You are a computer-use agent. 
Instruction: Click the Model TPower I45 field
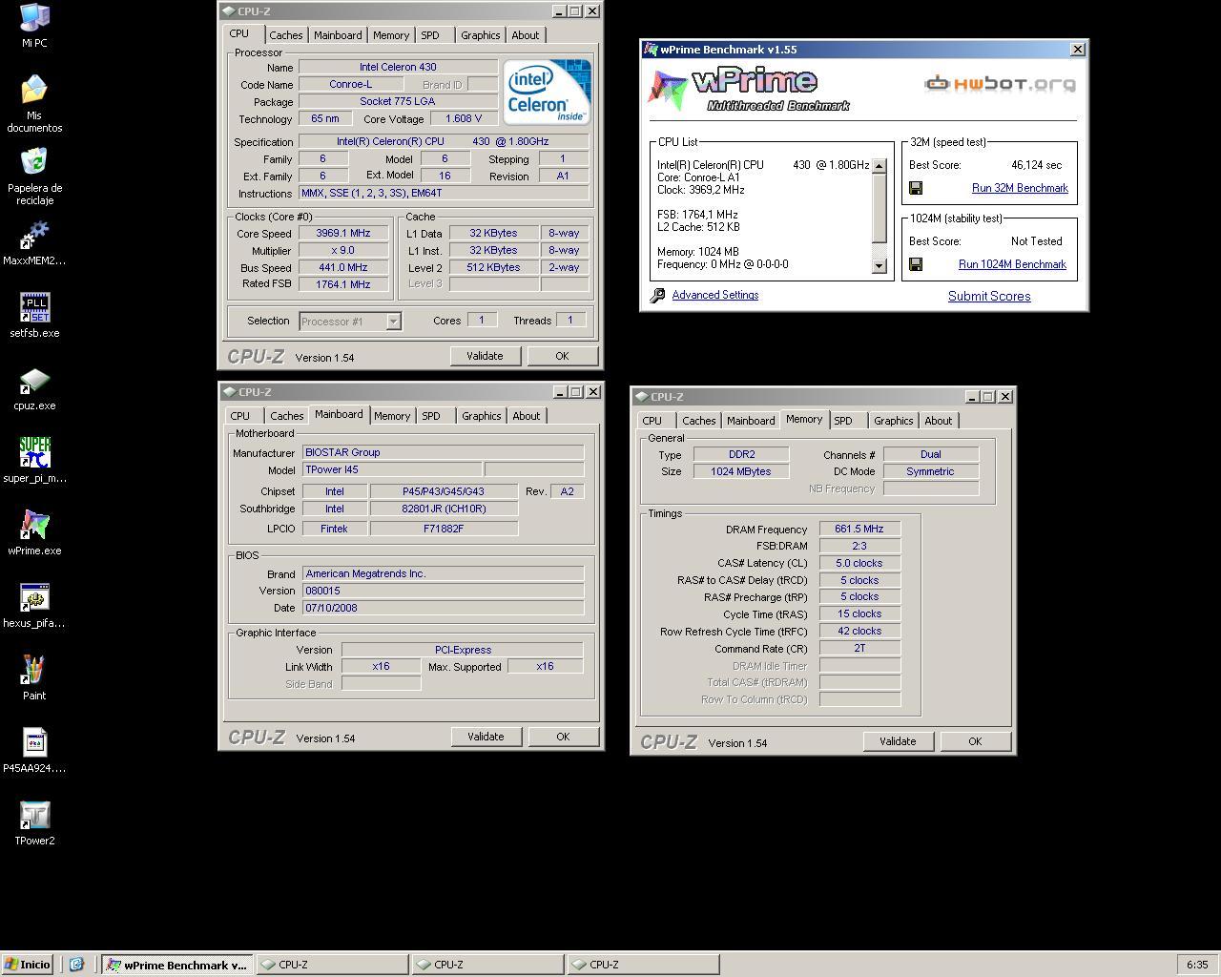392,469
